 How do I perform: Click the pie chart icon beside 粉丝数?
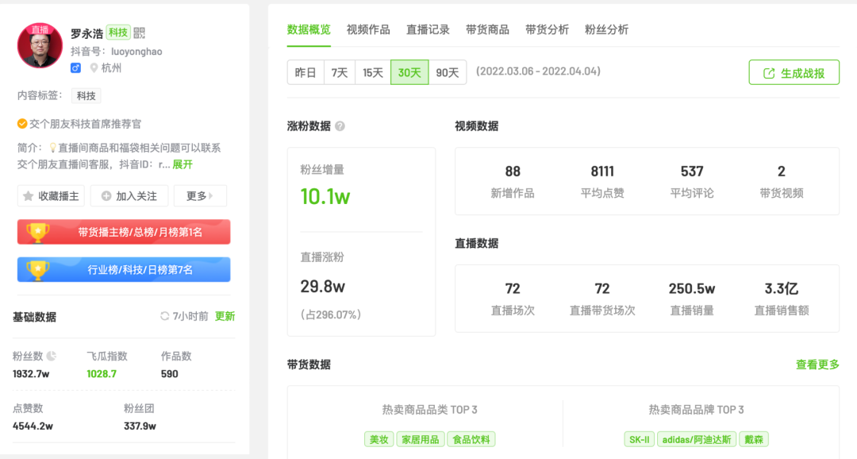(52, 357)
